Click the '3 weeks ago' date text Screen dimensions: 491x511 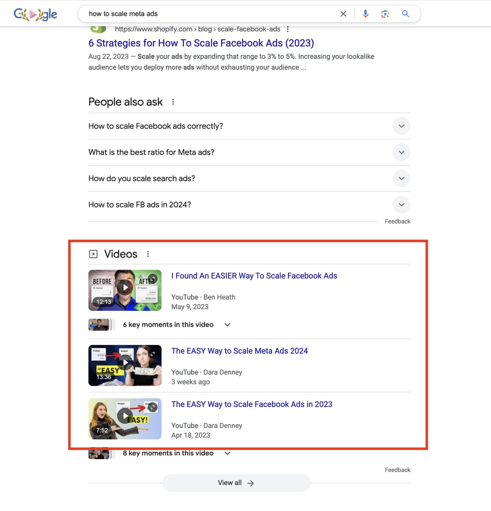coord(191,382)
